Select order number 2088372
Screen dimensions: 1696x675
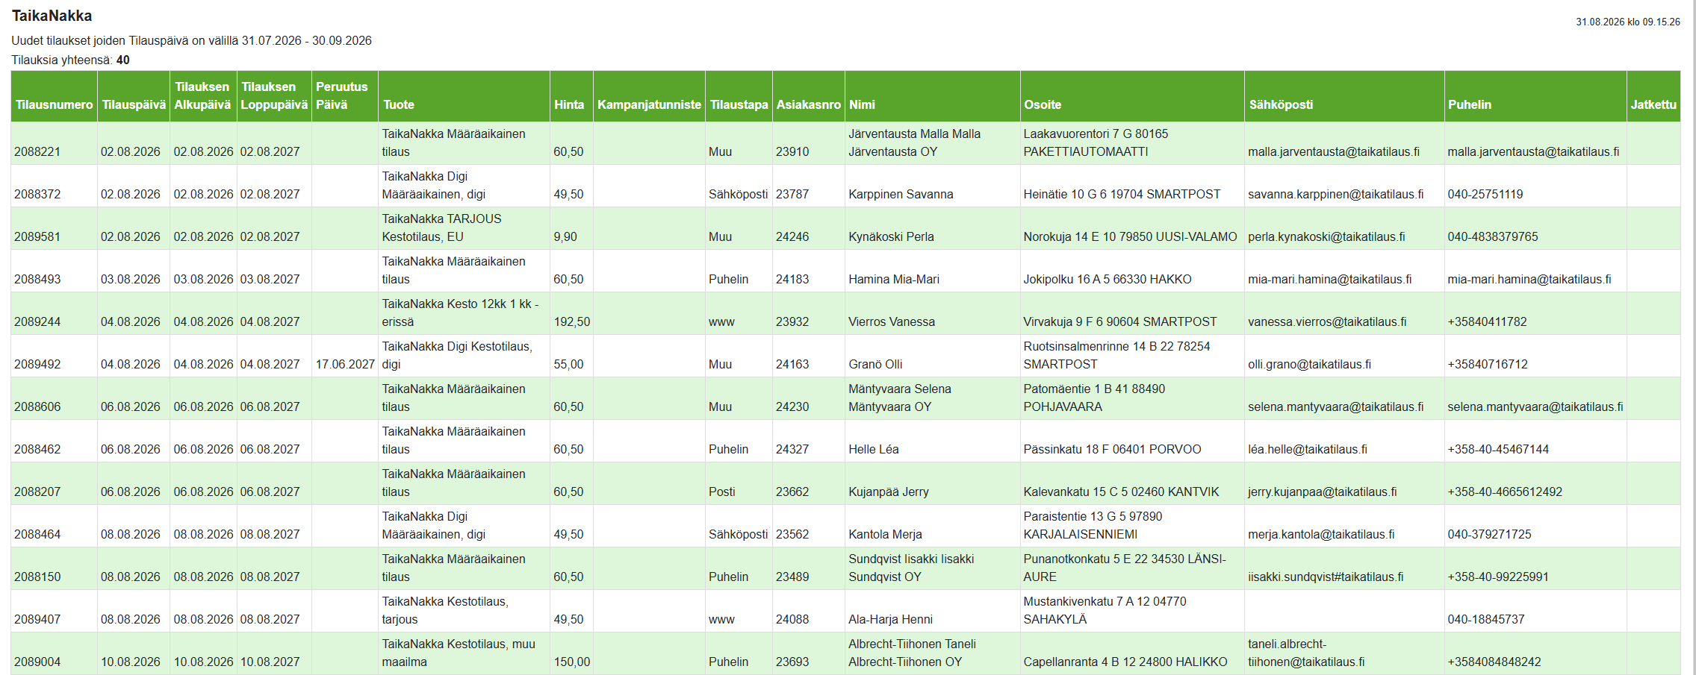tap(37, 194)
